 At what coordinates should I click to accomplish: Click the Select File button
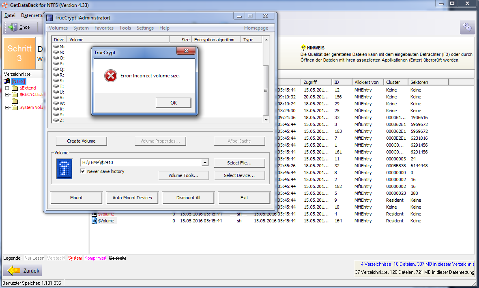click(239, 163)
